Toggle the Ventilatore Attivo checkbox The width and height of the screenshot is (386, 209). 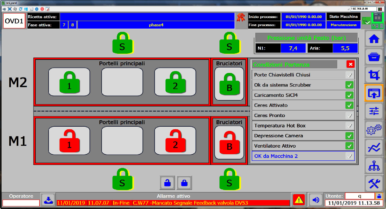[x=349, y=146]
